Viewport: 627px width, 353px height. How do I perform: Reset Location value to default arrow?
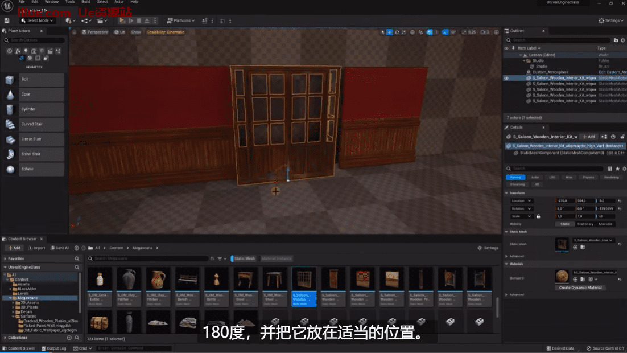click(620, 201)
